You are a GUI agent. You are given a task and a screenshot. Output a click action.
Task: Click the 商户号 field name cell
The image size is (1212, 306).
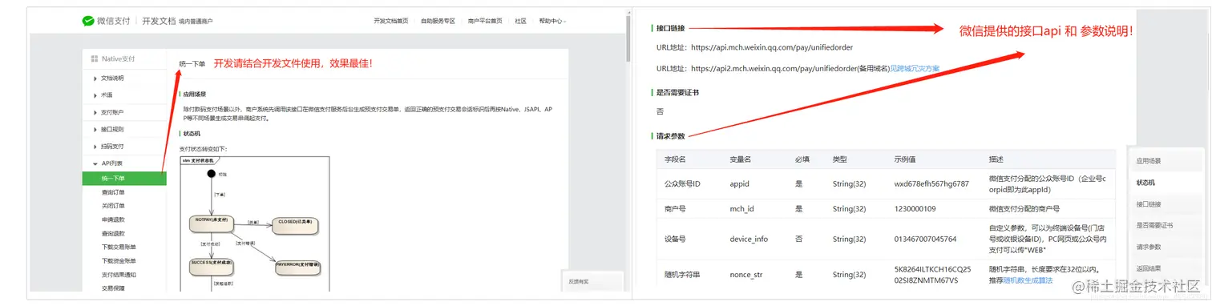676,208
